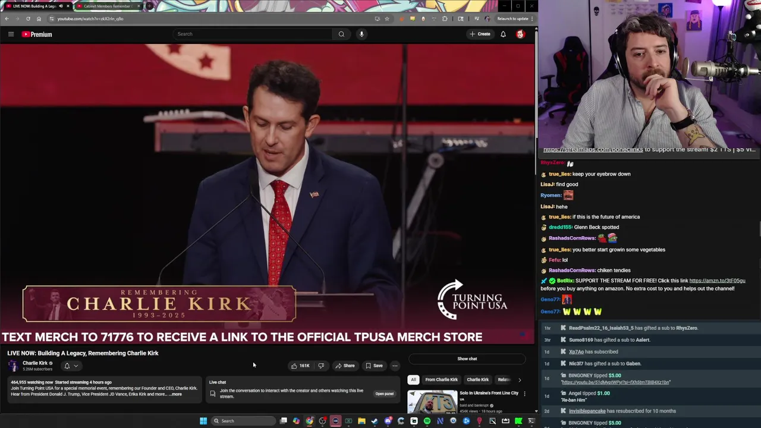Click the Charlie Kirk channel name

click(35, 363)
